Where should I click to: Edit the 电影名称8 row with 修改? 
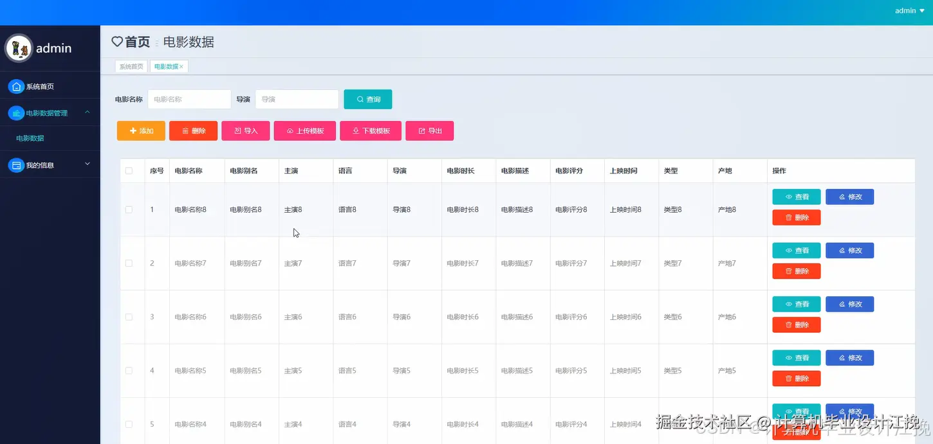[849, 197]
